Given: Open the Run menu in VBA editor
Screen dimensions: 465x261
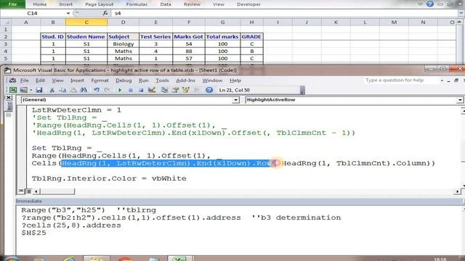Looking at the screenshot, I should click(144, 80).
